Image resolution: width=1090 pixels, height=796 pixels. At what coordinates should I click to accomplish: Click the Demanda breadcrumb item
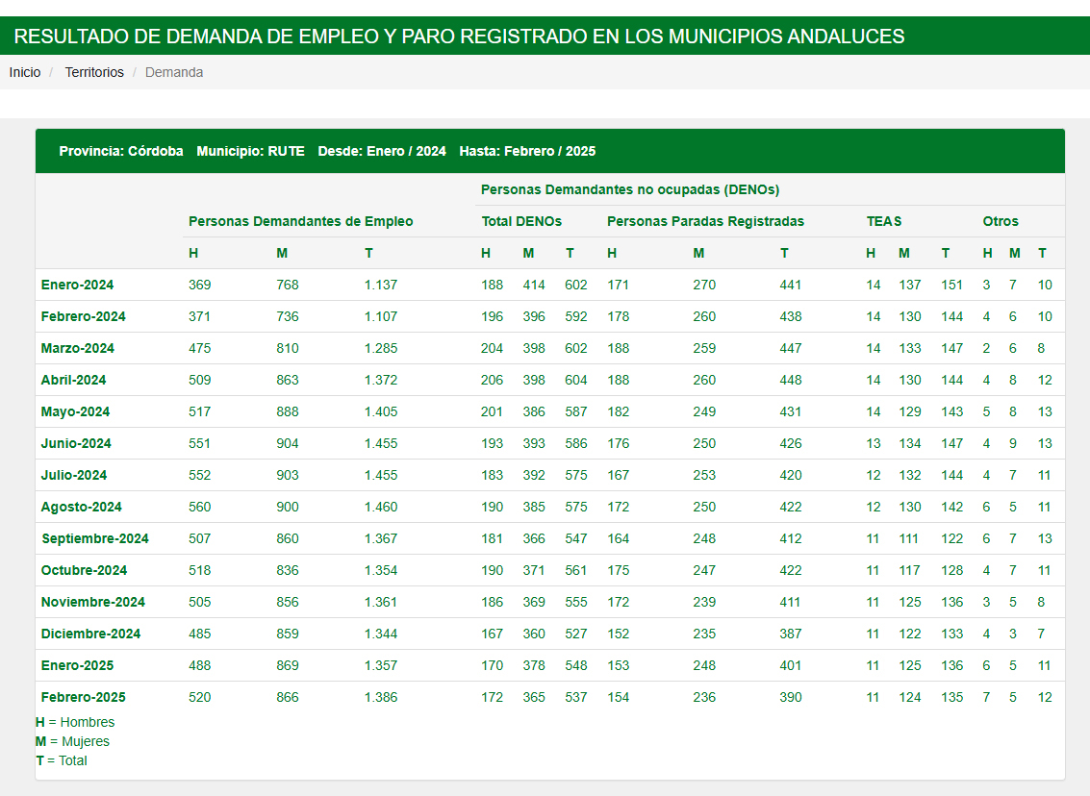click(x=174, y=72)
